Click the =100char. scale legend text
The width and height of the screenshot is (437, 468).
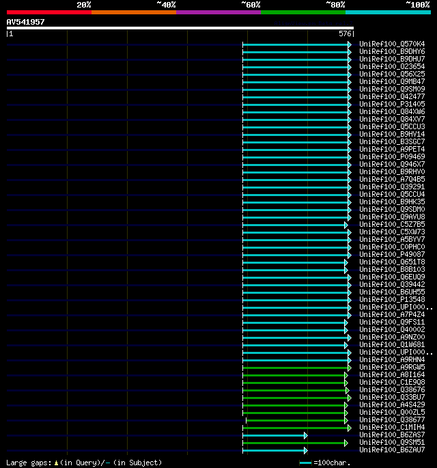332,463
